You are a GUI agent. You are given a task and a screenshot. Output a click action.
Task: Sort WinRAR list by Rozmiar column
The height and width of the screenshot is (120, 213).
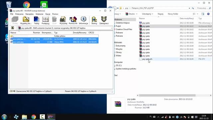[x=37, y=33]
